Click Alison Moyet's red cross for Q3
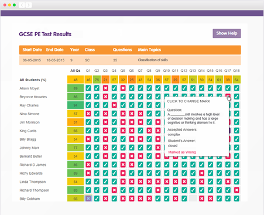264x215 pixels. click(105, 88)
